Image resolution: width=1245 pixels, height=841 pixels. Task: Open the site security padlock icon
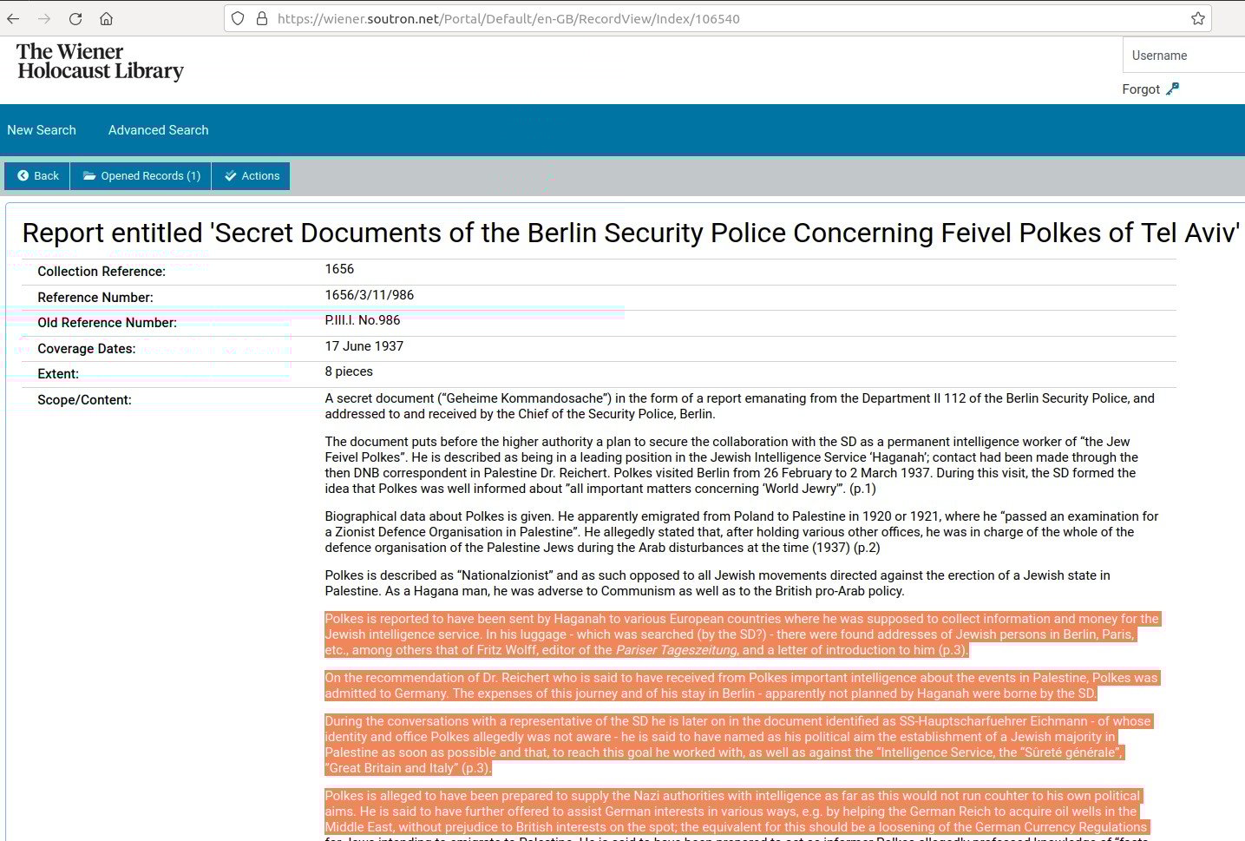pos(262,18)
